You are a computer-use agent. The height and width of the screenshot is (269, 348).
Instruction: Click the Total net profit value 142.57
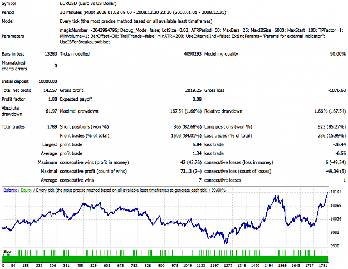point(50,90)
